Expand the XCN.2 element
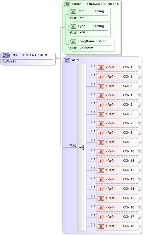The width and height of the screenshot is (143, 235). tap(139, 77)
